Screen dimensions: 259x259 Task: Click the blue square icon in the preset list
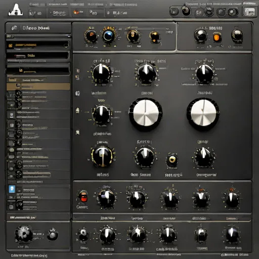click(x=12, y=189)
